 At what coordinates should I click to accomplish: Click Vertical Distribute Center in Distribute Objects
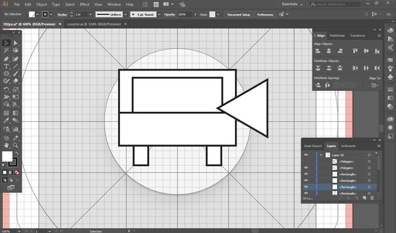tap(329, 68)
